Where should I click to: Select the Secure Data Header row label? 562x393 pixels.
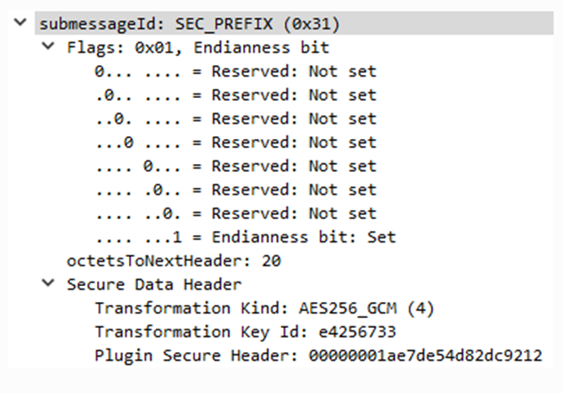click(x=154, y=284)
